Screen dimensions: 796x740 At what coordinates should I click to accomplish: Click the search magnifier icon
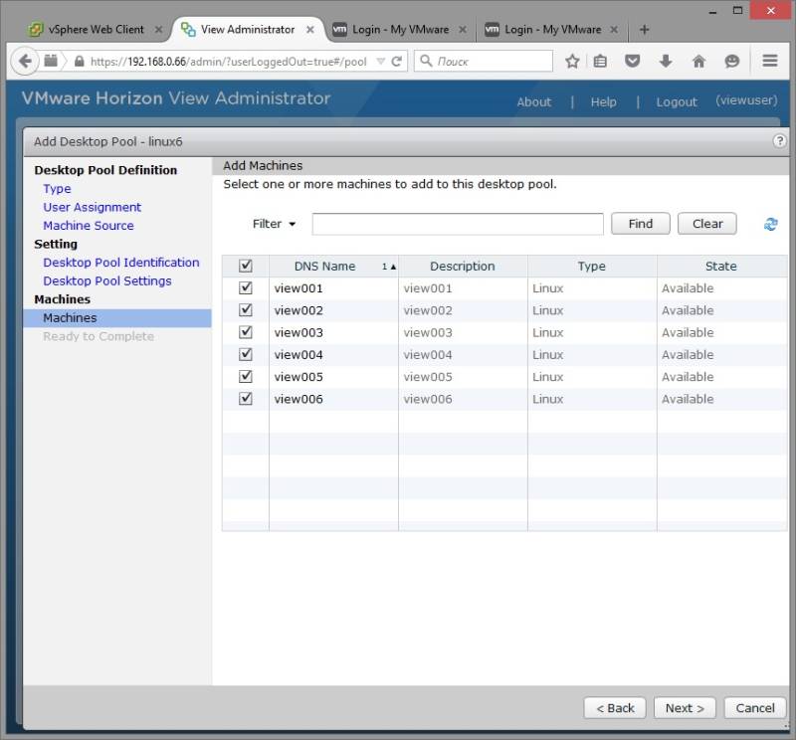tap(427, 61)
